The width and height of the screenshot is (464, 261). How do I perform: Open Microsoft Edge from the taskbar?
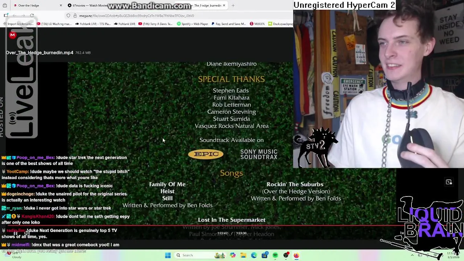pyautogui.click(x=254, y=255)
